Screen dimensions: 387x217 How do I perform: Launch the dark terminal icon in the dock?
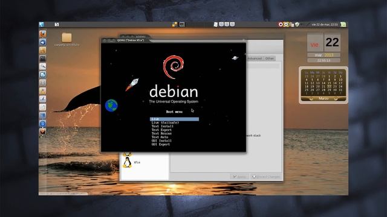[43, 58]
